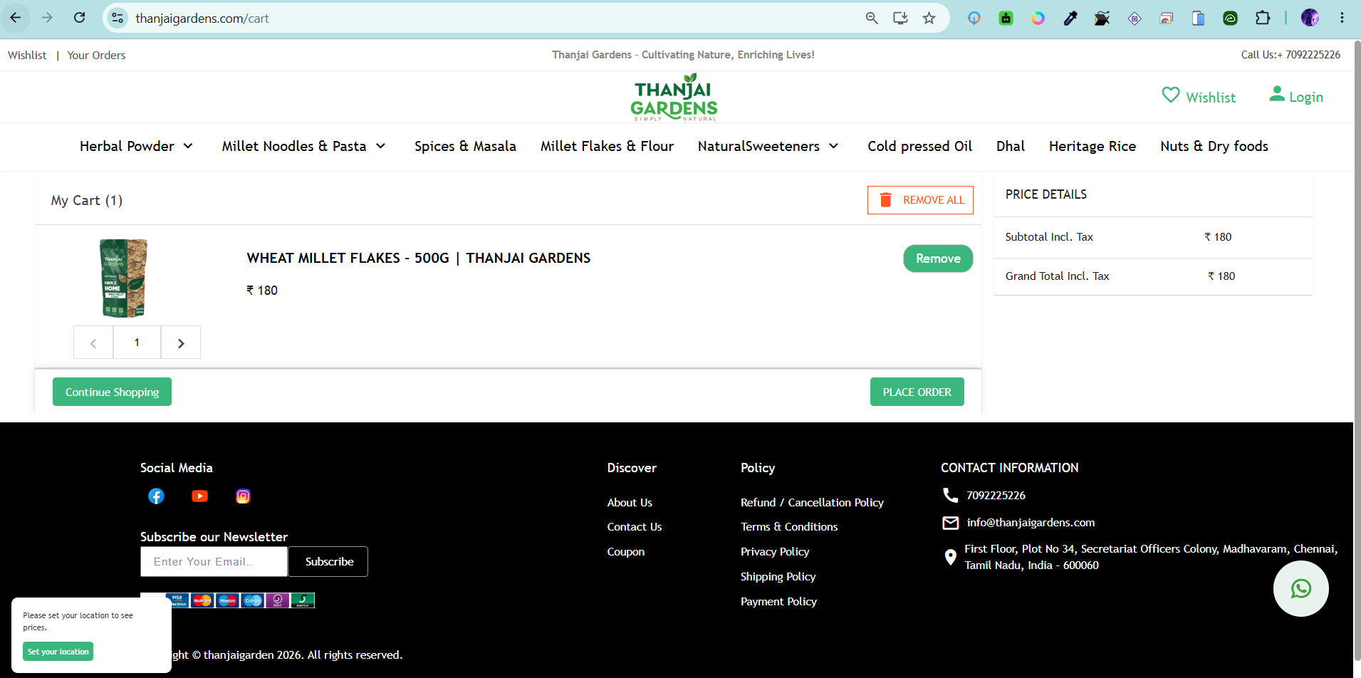Image resolution: width=1361 pixels, height=678 pixels.
Task: Open the YouTube channel icon
Action: [199, 496]
